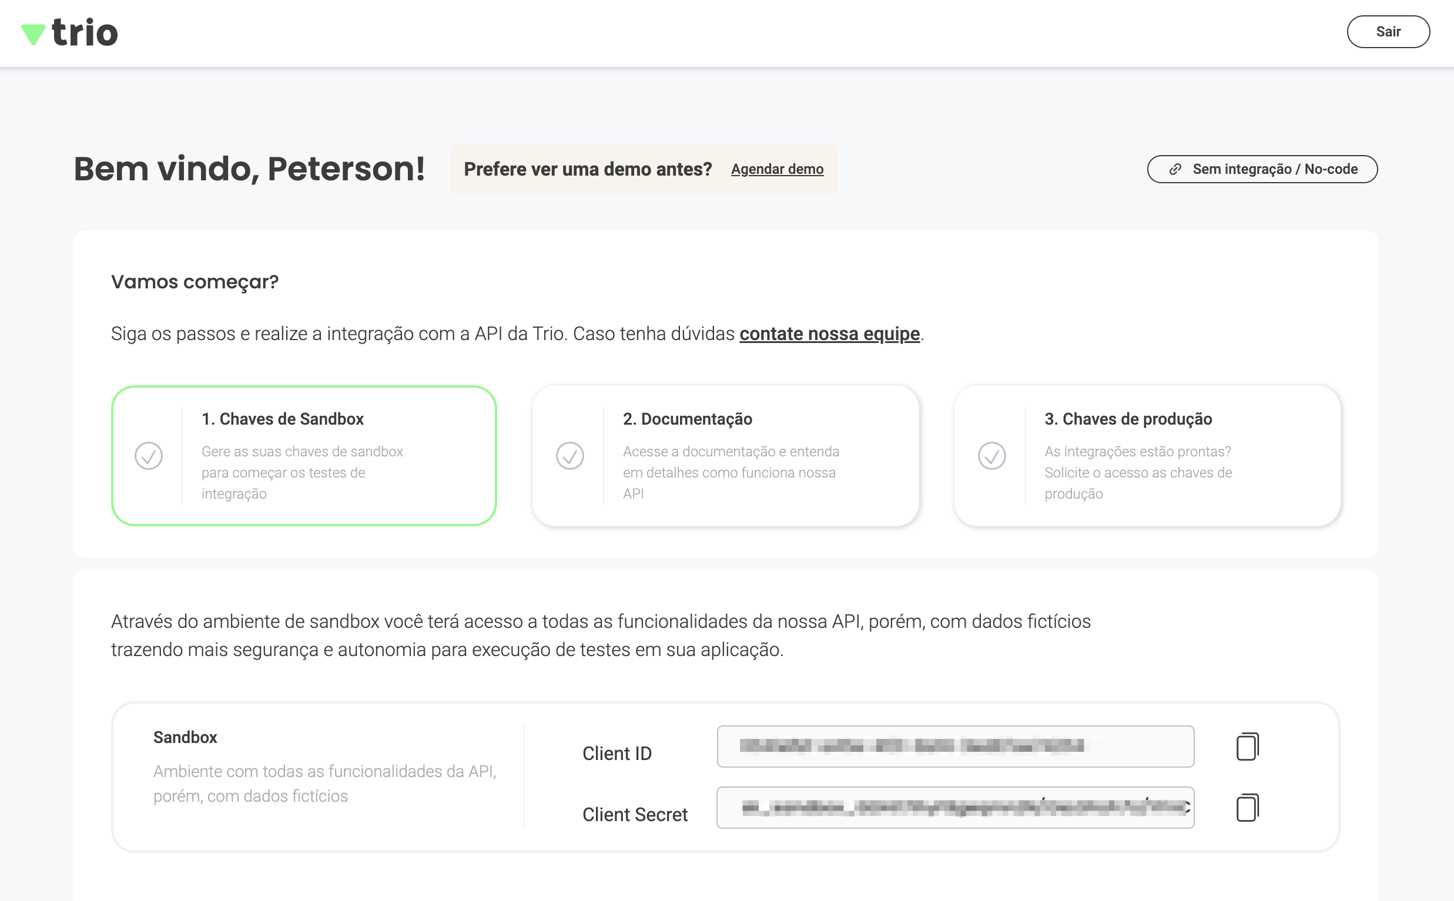Click checkmark icon on Chaves de produção

point(991,456)
